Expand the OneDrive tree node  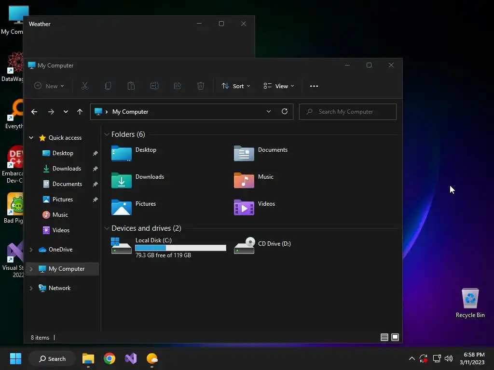tap(31, 250)
